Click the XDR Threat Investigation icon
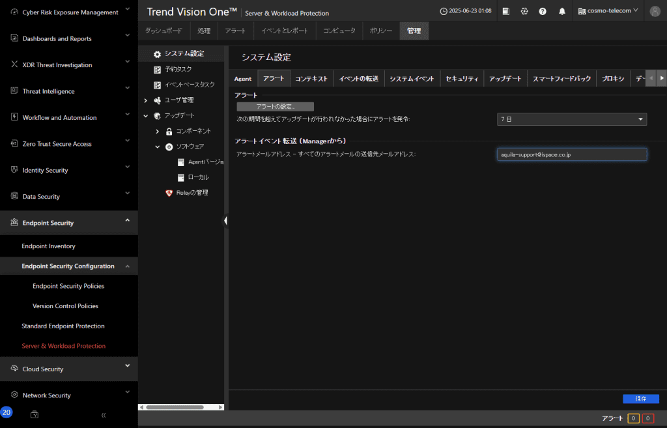Viewport: 667px width, 428px height. [14, 64]
